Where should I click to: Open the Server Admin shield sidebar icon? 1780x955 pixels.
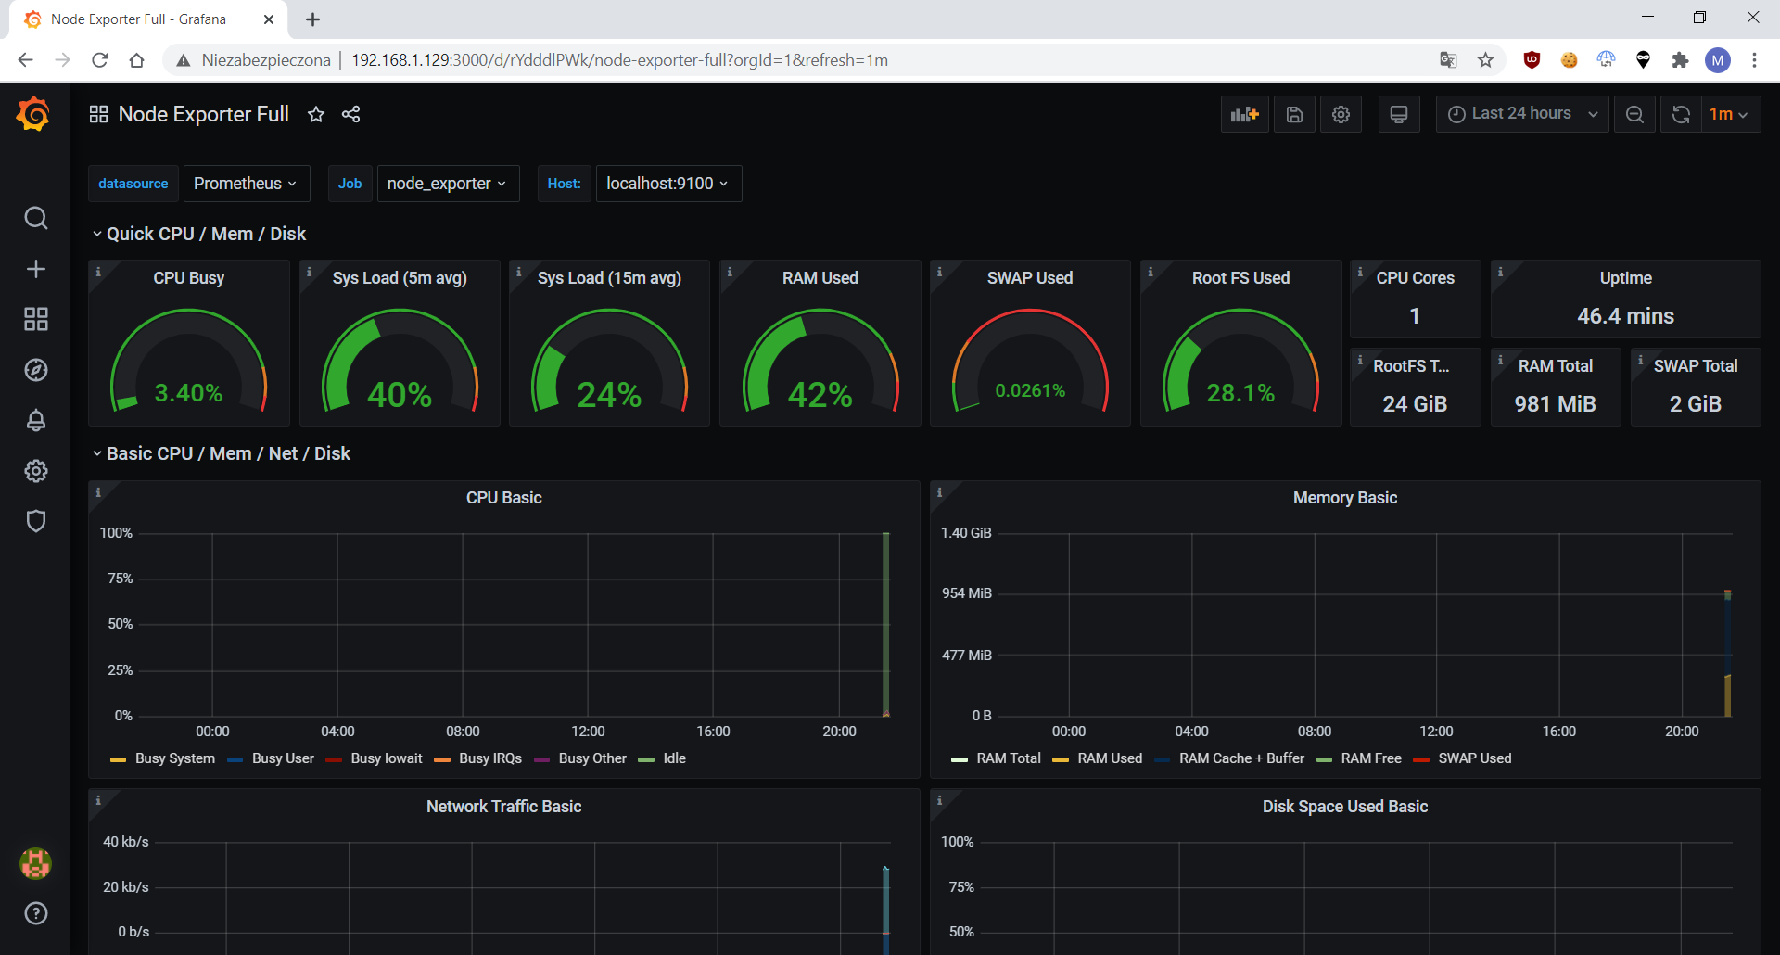(35, 521)
